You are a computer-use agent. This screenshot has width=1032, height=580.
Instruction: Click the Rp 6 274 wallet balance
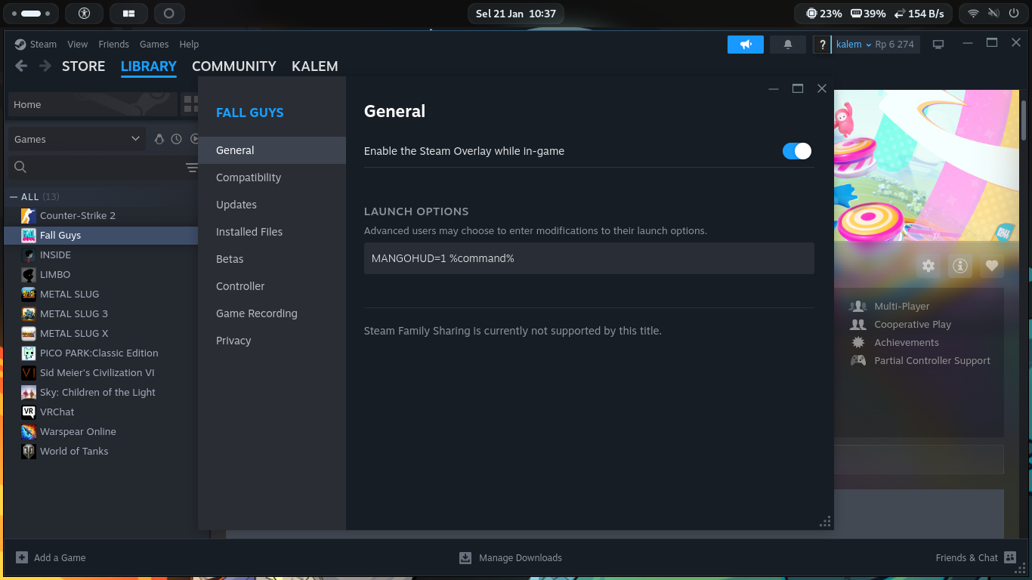pyautogui.click(x=895, y=45)
